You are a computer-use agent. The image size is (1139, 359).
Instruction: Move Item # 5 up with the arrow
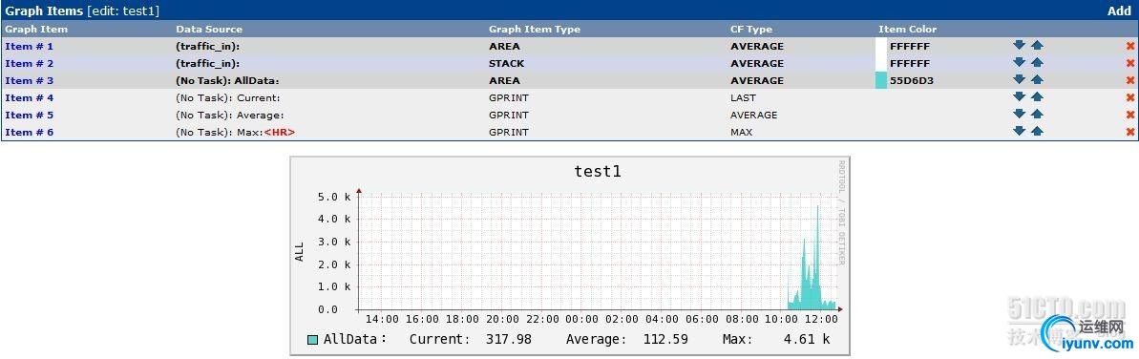(1037, 114)
